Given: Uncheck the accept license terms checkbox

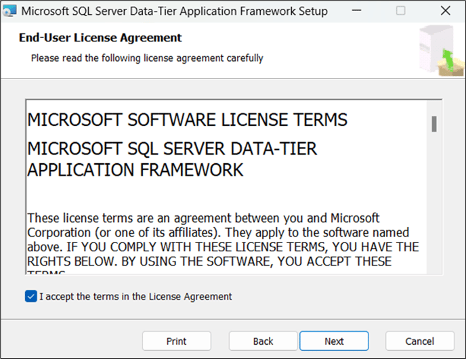Looking at the screenshot, I should click(x=30, y=297).
